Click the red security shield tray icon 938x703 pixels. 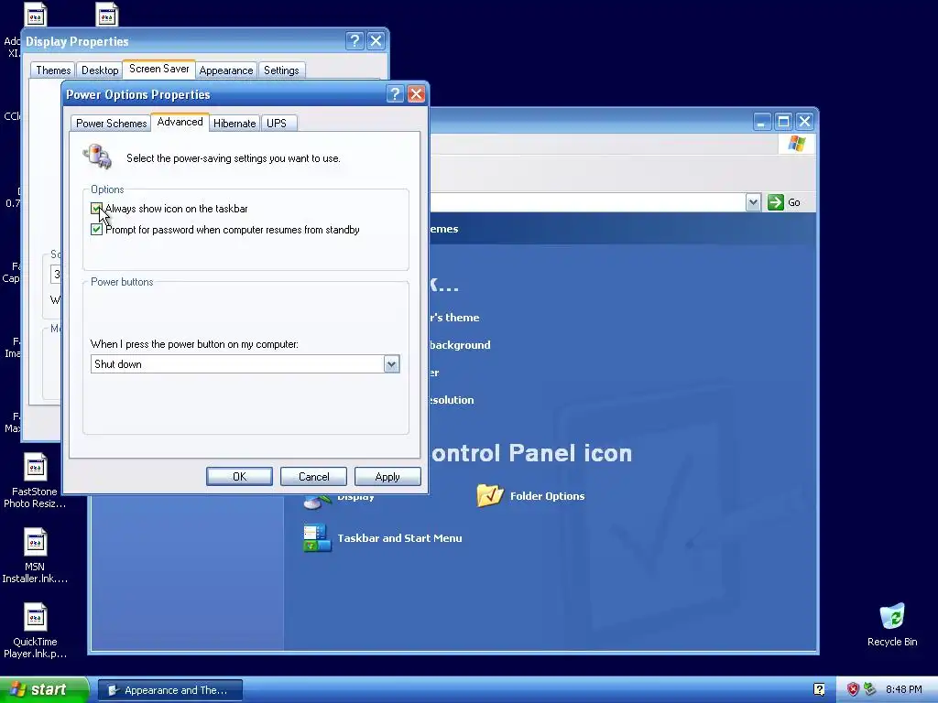point(853,689)
